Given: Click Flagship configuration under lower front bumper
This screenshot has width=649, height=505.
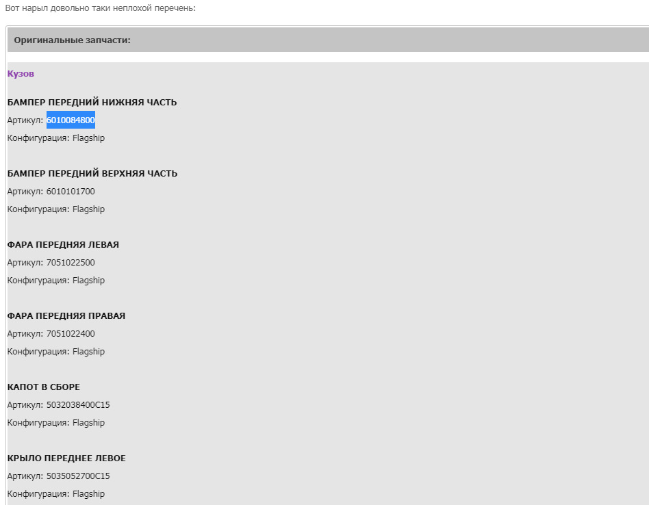Looking at the screenshot, I should [x=88, y=138].
